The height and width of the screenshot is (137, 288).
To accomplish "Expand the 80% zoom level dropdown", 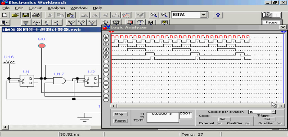I will click(204, 15).
